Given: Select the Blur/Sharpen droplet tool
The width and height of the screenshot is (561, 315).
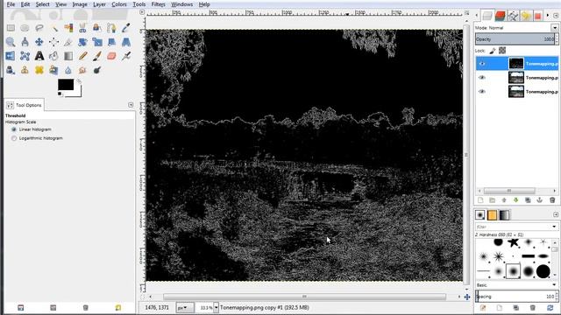Looking at the screenshot, I should 68,70.
